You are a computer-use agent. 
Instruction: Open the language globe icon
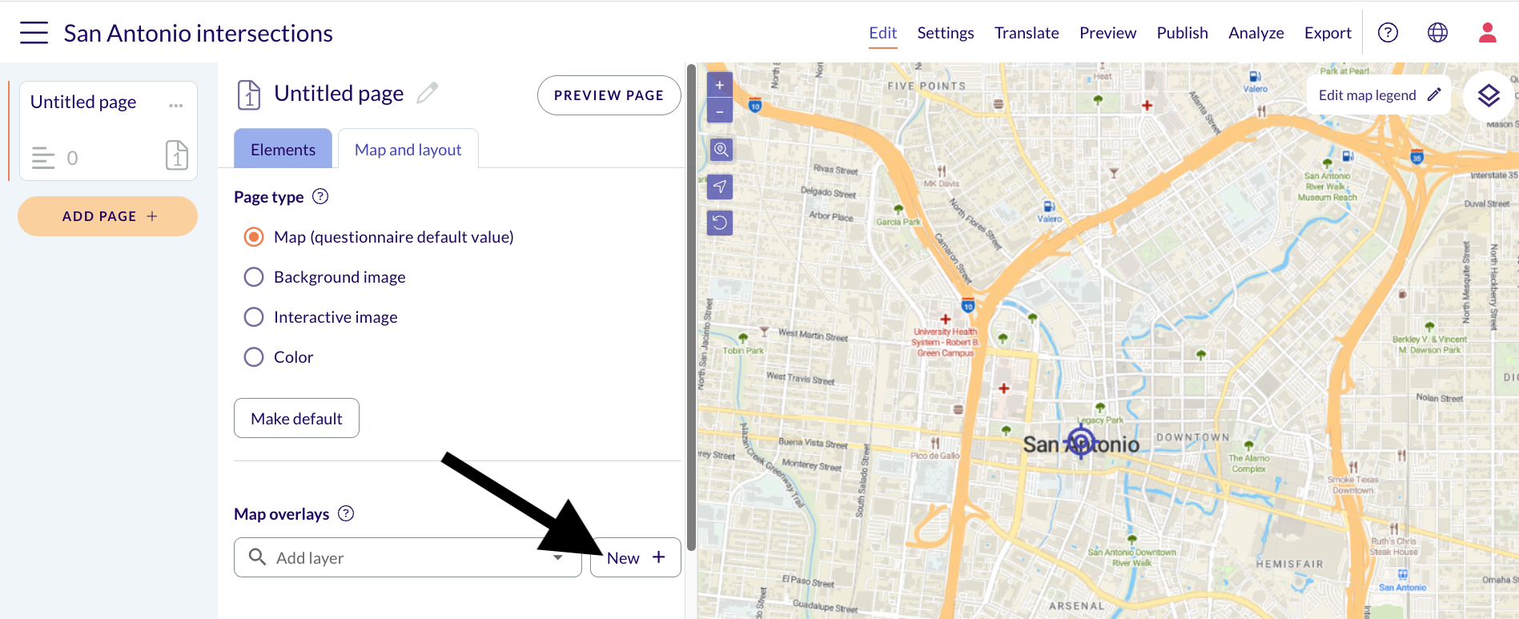1437,33
